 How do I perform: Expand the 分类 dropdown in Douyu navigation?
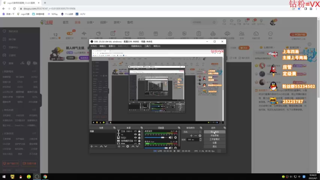pos(90,22)
